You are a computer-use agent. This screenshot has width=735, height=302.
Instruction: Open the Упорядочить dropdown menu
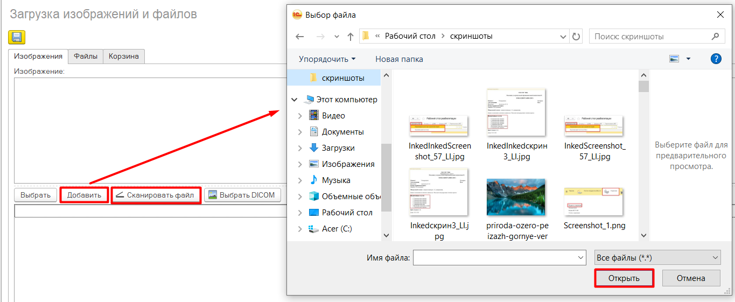[x=327, y=59]
